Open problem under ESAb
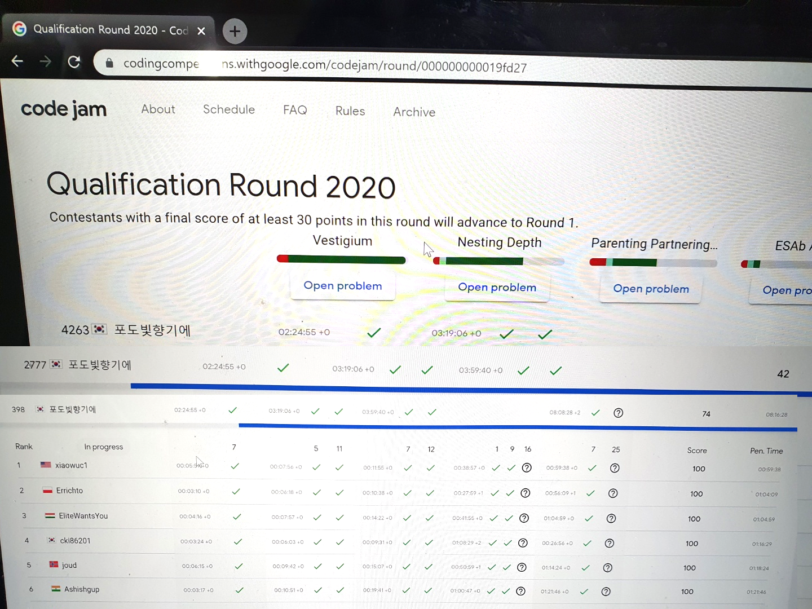The height and width of the screenshot is (609, 812). 784,290
